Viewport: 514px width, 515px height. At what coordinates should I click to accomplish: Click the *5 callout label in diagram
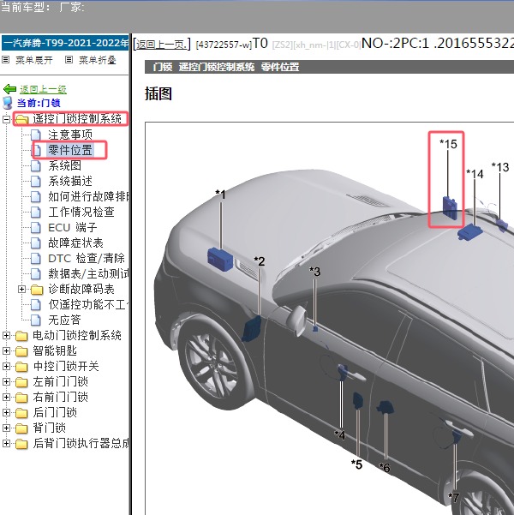point(356,464)
